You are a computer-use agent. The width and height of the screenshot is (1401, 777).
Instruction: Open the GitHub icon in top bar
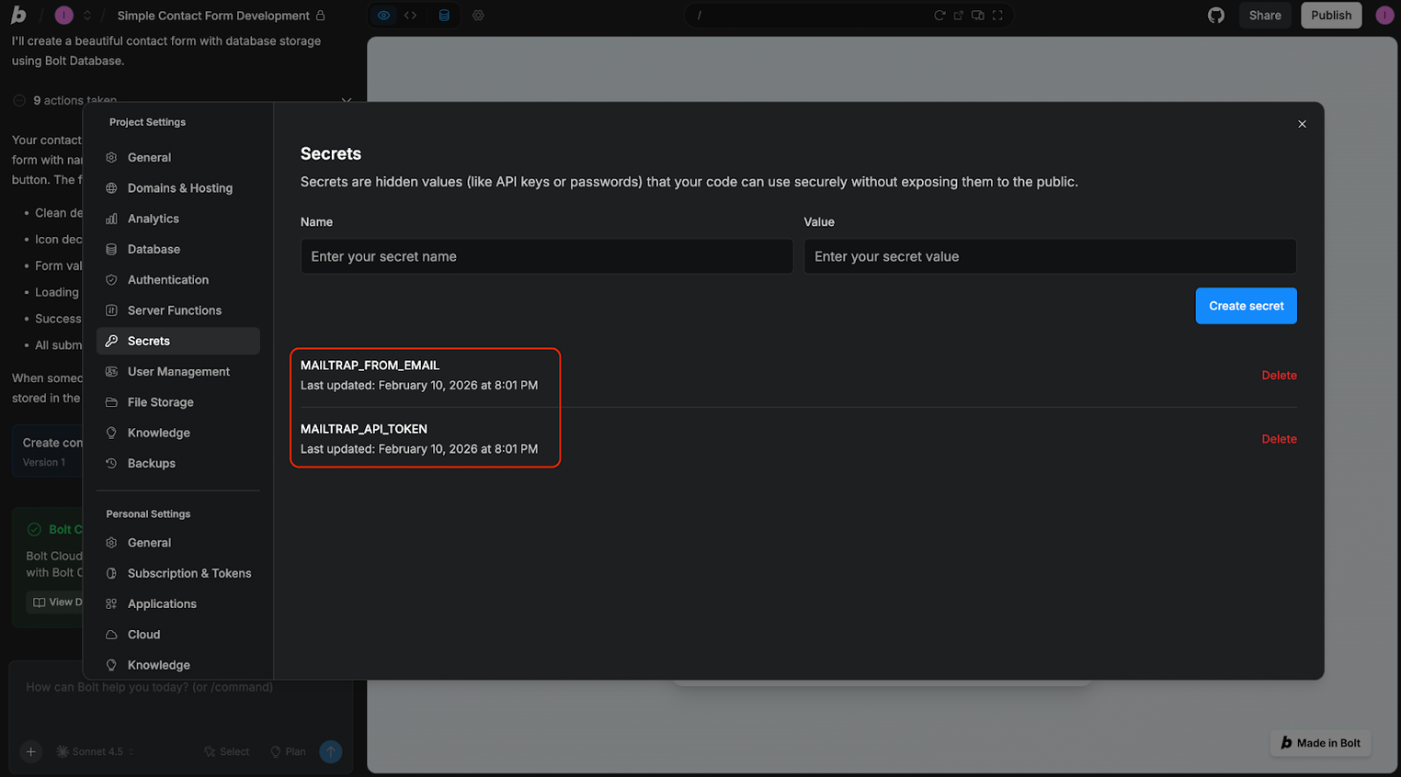(x=1215, y=16)
